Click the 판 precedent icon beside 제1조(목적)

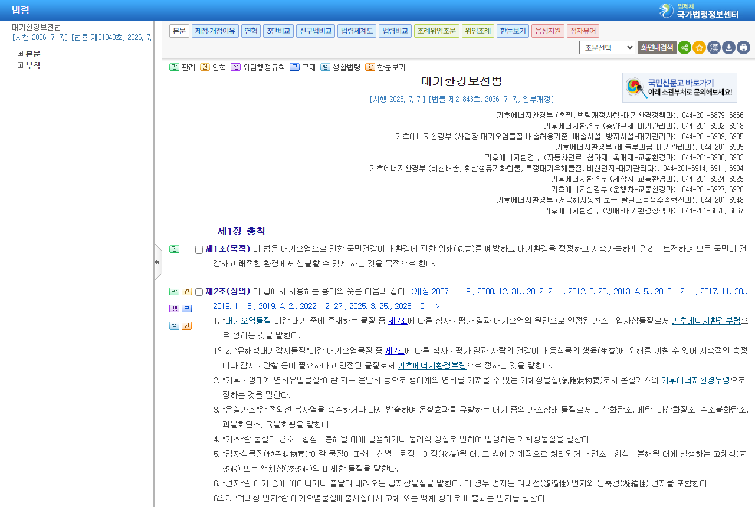pyautogui.click(x=174, y=249)
